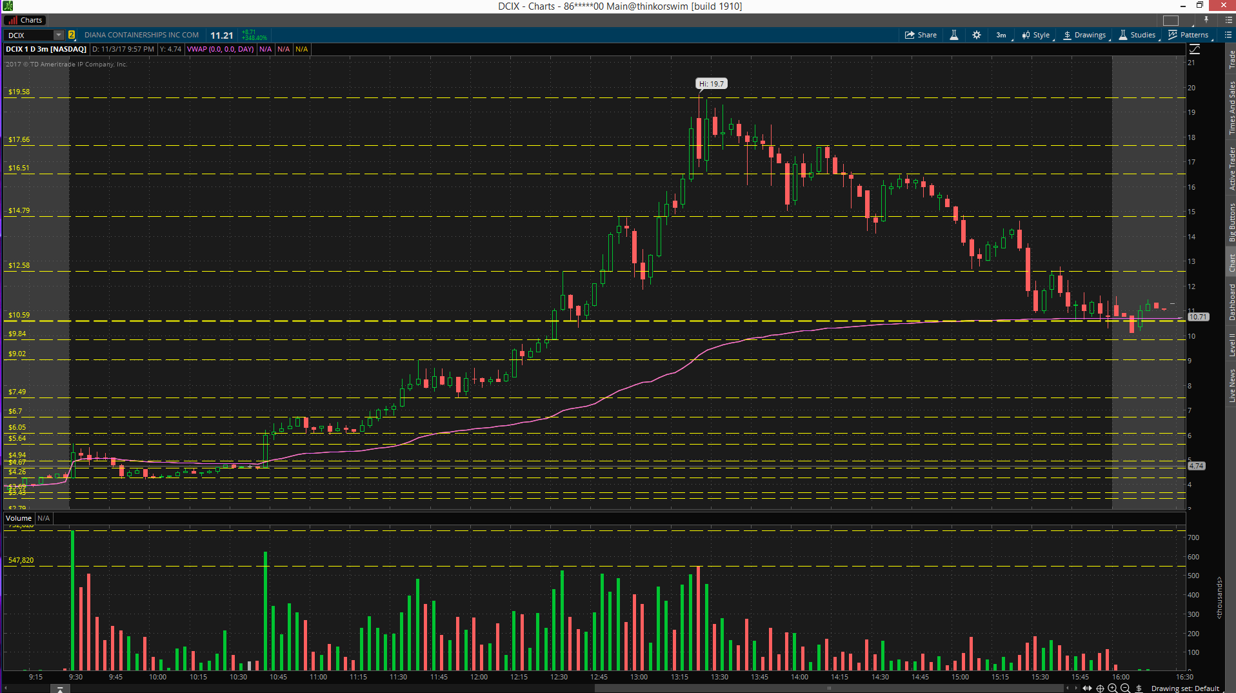Click the 4.74 price axis marker
The image size is (1236, 693).
1197,465
